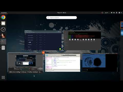Viewport: 123px width, 92px height.
Task: Switch to the dark-themed browser window thumbnail
Action: coord(43,40)
